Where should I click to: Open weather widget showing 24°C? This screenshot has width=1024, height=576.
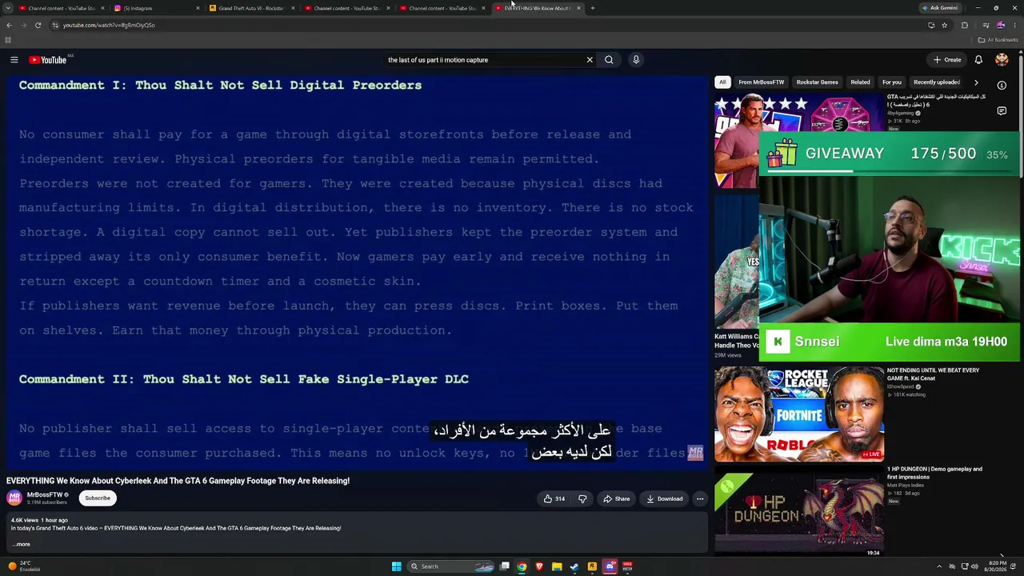(24, 566)
